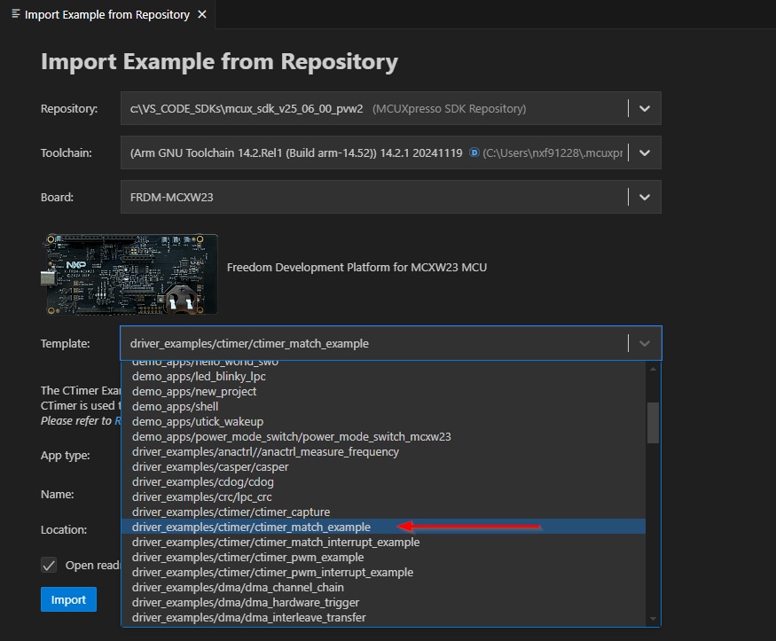The image size is (776, 641).
Task: Expand the Board dropdown chevron
Action: pos(645,197)
